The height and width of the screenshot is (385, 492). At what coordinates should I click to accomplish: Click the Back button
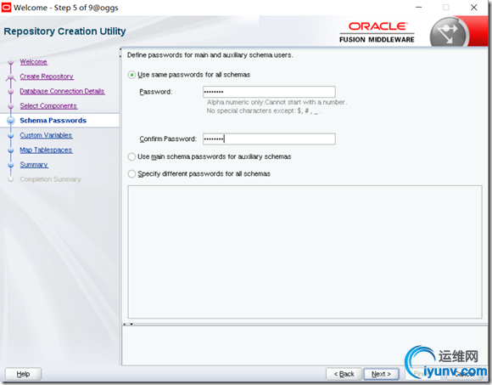(x=344, y=374)
